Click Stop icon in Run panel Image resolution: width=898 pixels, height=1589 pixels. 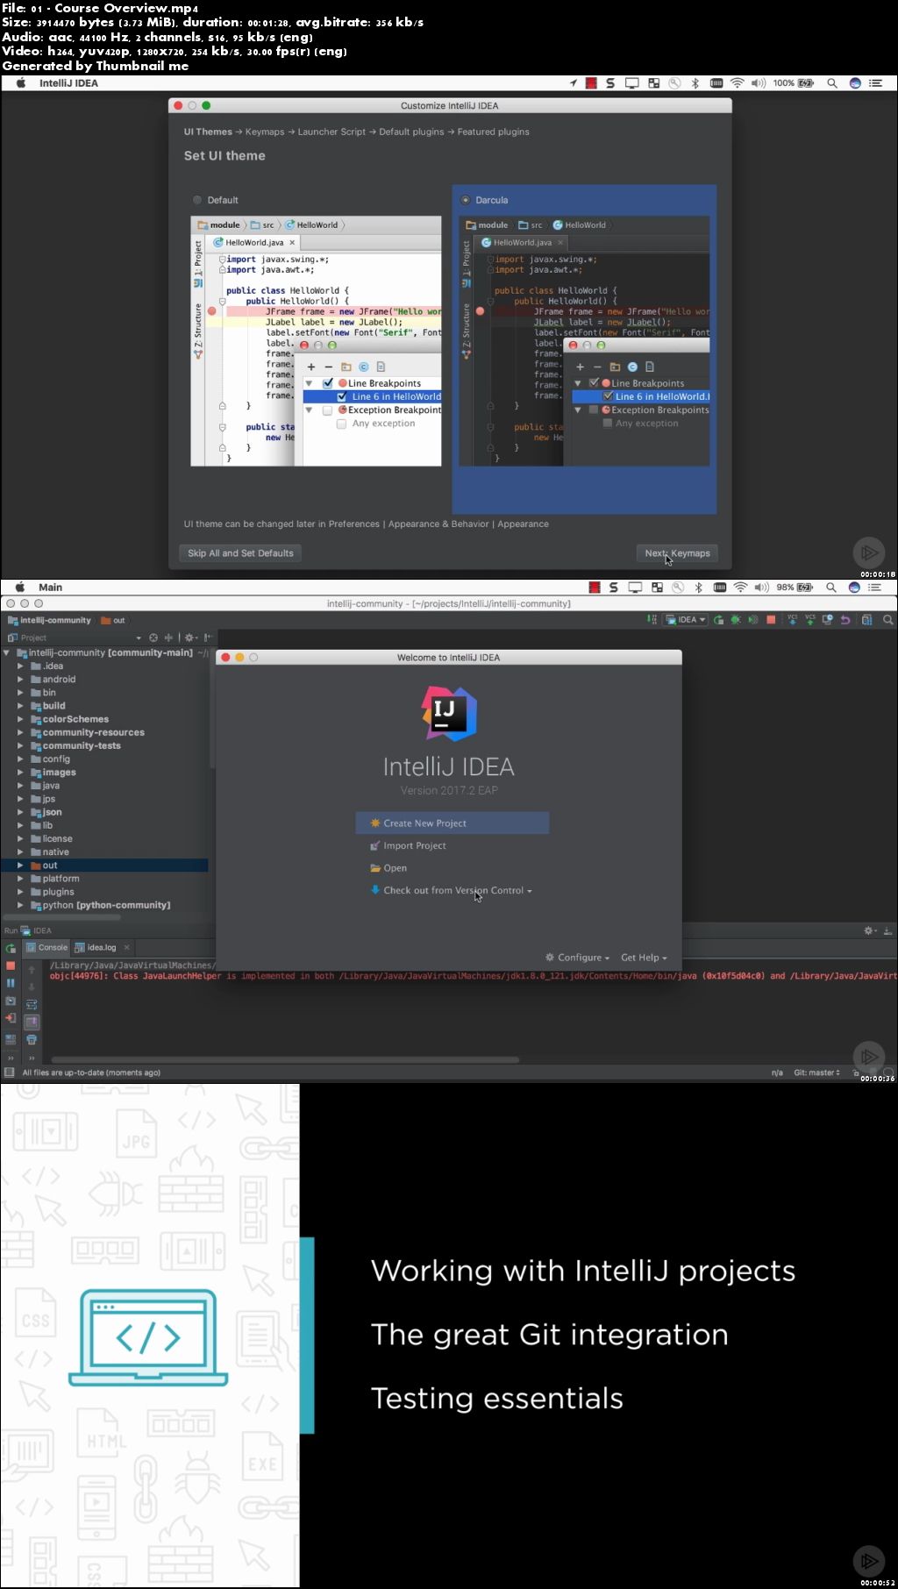pyautogui.click(x=11, y=966)
